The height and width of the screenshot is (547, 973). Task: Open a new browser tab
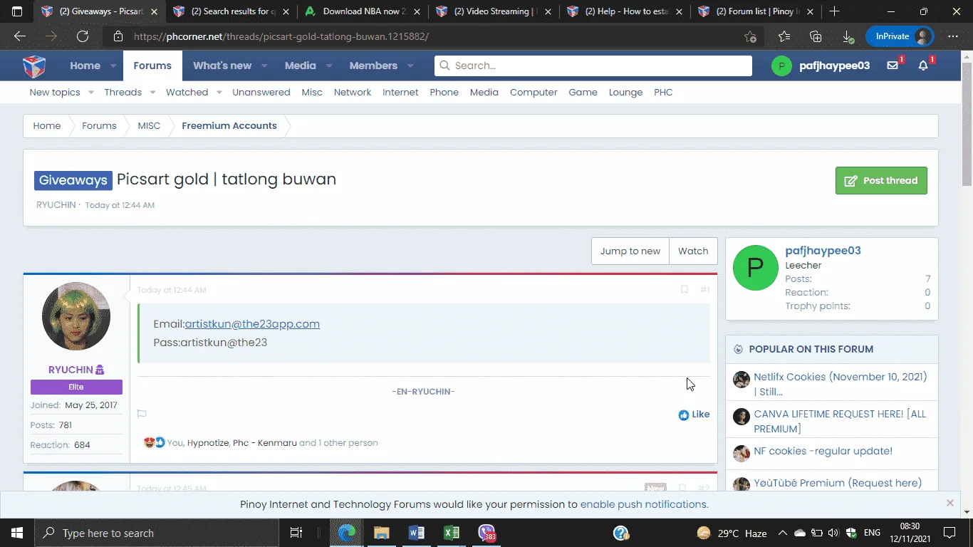pos(834,11)
